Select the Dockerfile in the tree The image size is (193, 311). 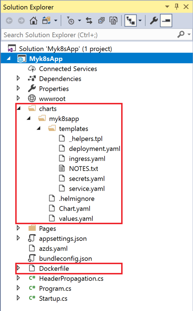point(54,268)
